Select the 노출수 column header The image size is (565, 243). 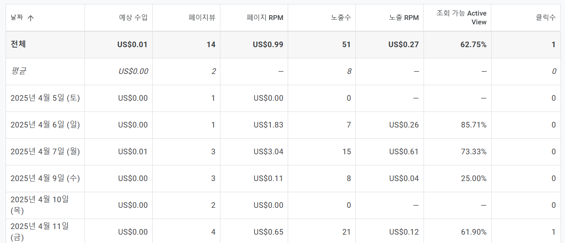pyautogui.click(x=341, y=18)
